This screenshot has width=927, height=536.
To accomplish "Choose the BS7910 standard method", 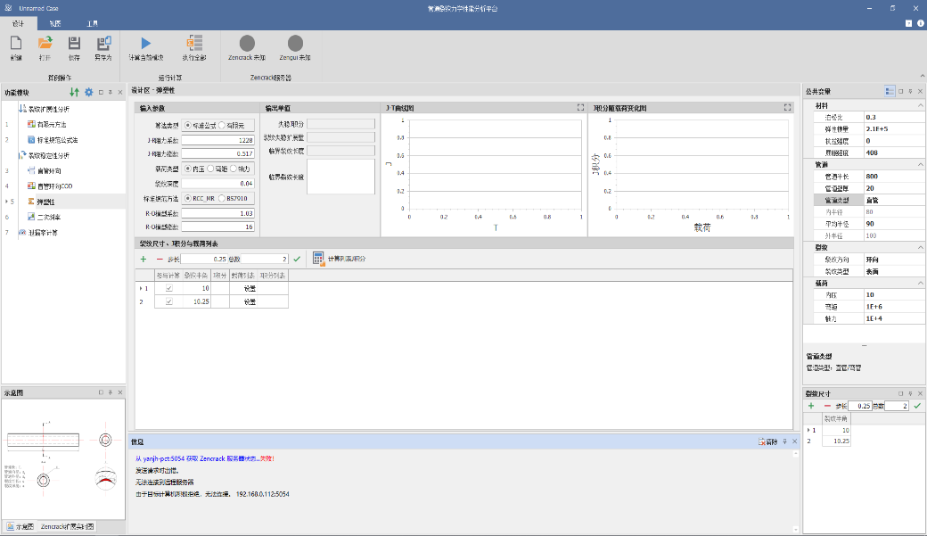I will click(222, 198).
